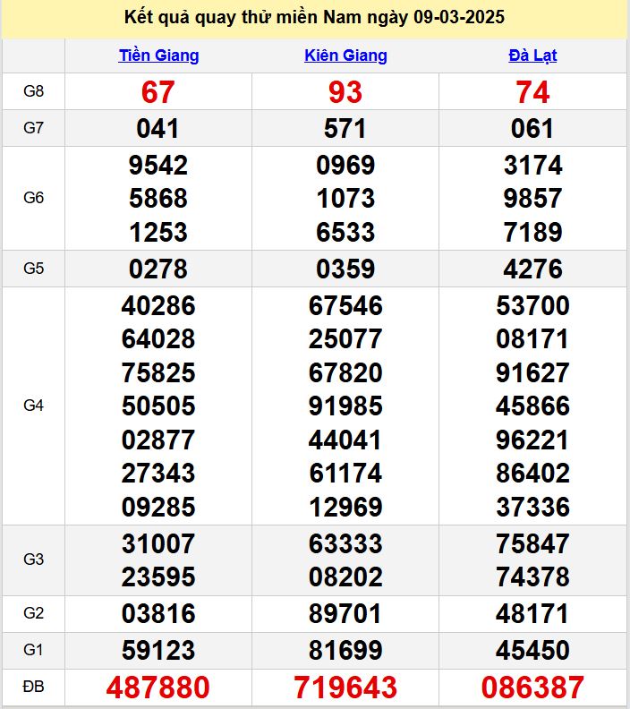
Task: Open the Đà Lạt province link
Action: tap(532, 56)
